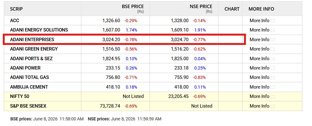
Task: Click NIFTY 50 value 23,205.45
Action: [x=179, y=96]
